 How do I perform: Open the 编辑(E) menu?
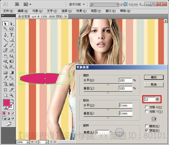(23, 11)
